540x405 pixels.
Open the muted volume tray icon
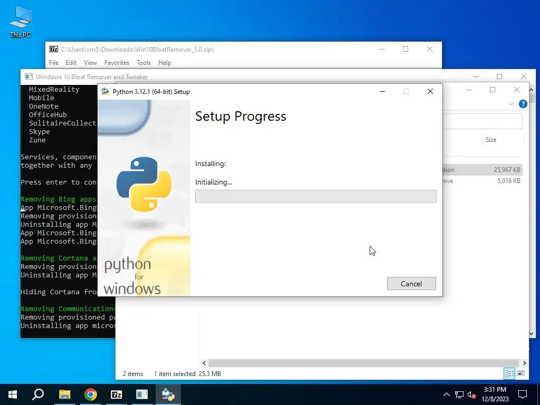tap(472, 394)
